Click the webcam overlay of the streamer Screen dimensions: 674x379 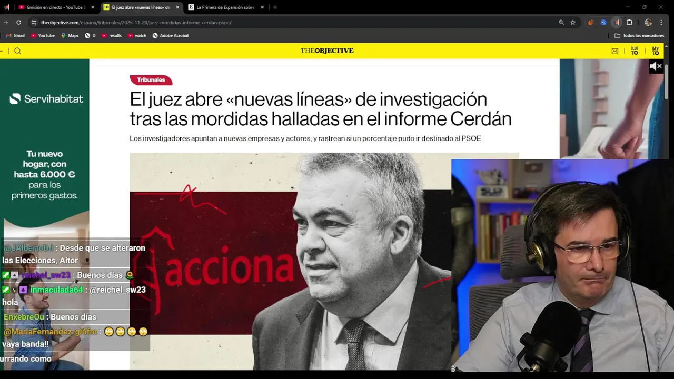562,266
